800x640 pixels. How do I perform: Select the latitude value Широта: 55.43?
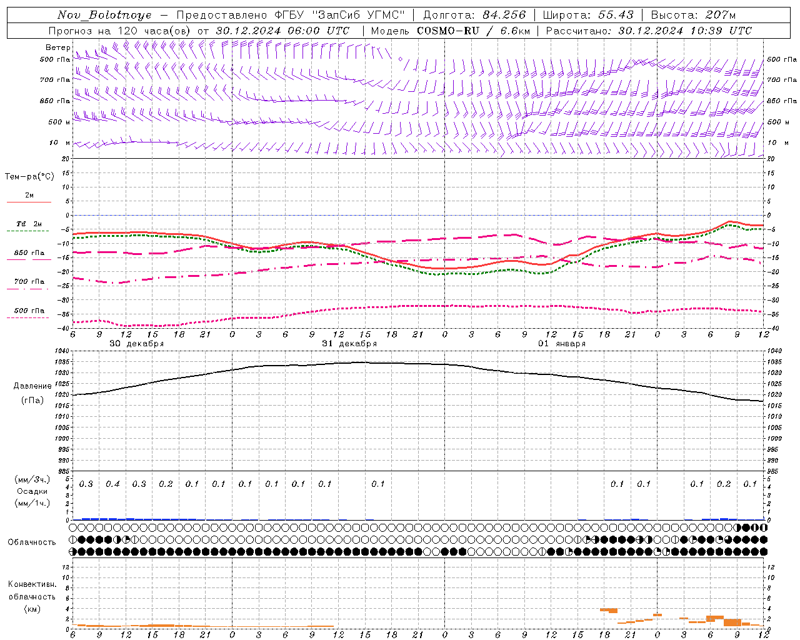pos(588,15)
